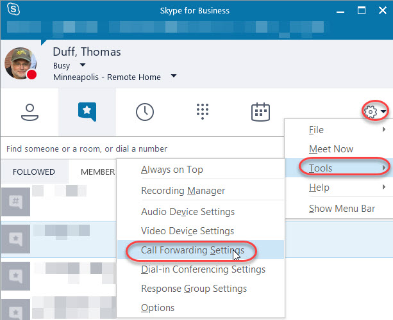Choose Meet Now from the menu
Viewport: 393px width, 320px height.
pyautogui.click(x=339, y=149)
